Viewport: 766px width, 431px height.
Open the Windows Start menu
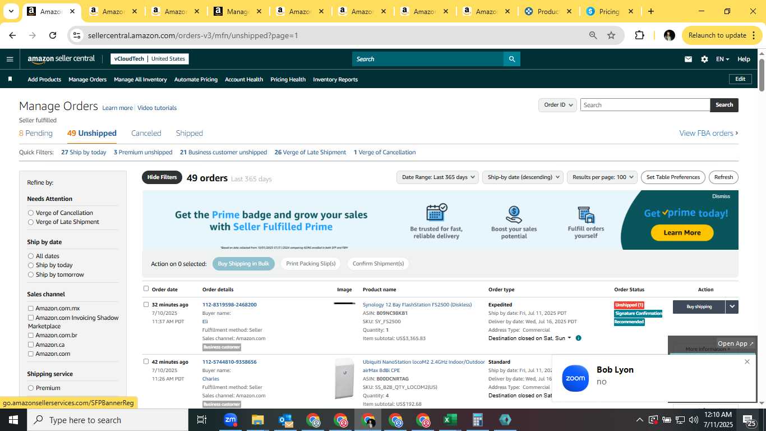pos(13,420)
